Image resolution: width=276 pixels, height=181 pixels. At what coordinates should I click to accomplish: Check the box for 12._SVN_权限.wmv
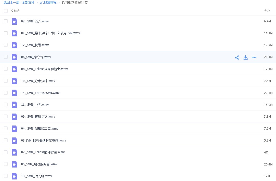(x=6, y=45)
